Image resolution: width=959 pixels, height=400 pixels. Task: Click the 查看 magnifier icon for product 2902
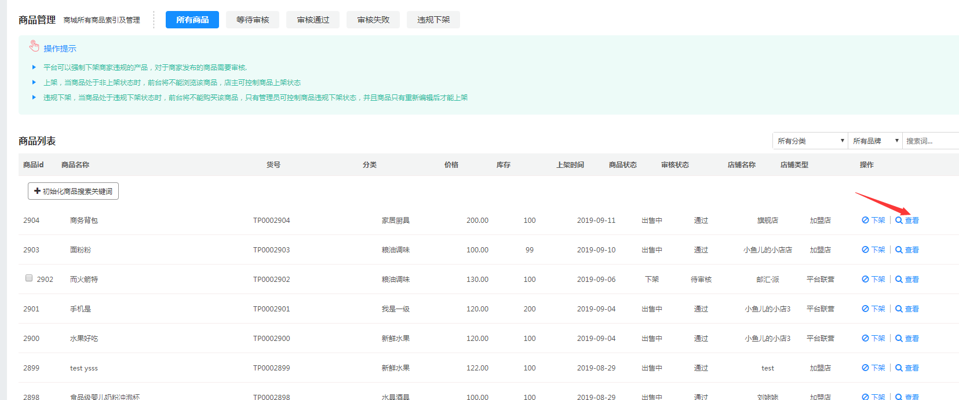tap(899, 280)
